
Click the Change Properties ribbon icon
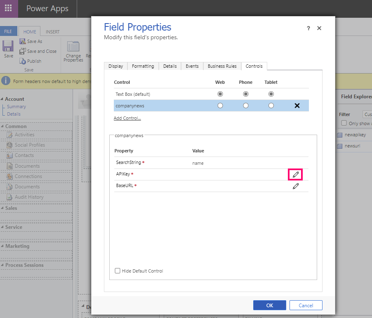pyautogui.click(x=73, y=46)
